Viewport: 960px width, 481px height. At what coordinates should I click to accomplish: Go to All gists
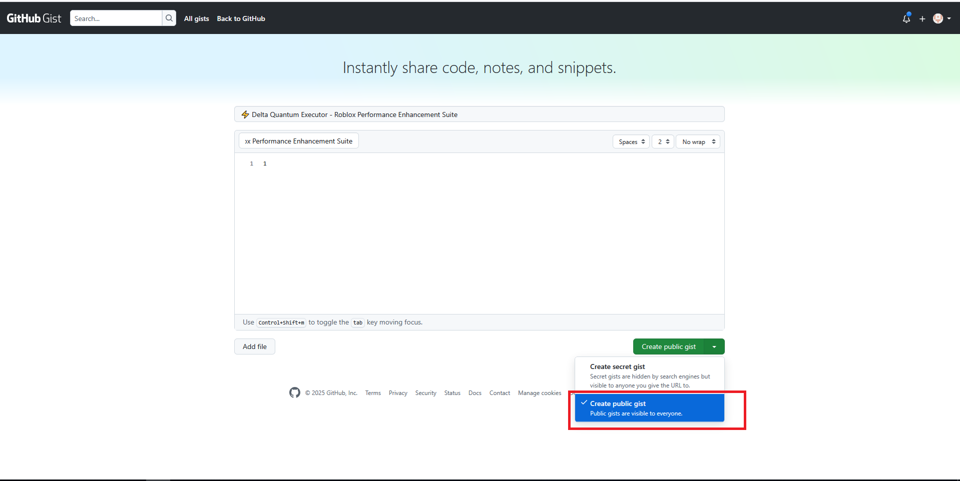[196, 18]
